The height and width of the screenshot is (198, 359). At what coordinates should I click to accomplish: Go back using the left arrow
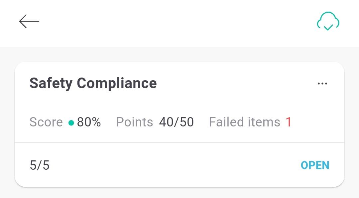(29, 21)
